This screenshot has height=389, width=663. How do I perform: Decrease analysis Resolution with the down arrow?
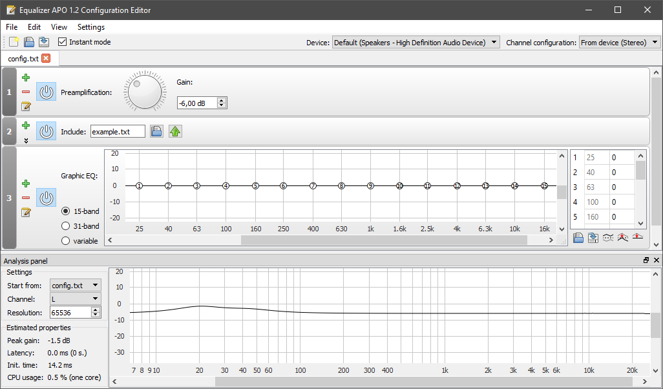click(x=96, y=315)
